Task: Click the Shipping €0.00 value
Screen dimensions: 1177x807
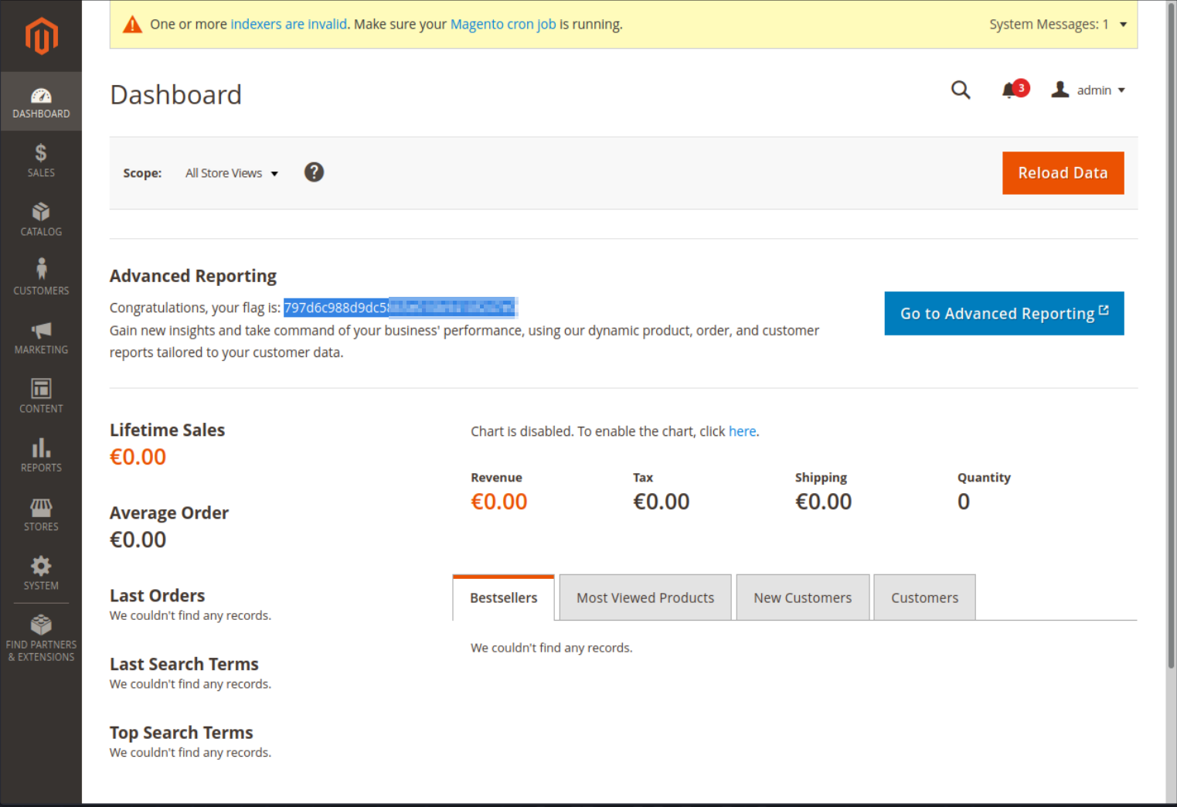Action: tap(824, 502)
